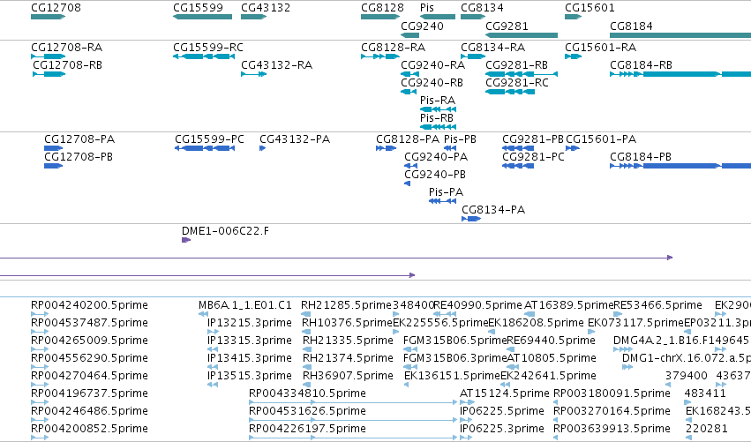Screen dimensions: 751x442
Task: Select transcript CG43132-RA
Action: [x=254, y=74]
